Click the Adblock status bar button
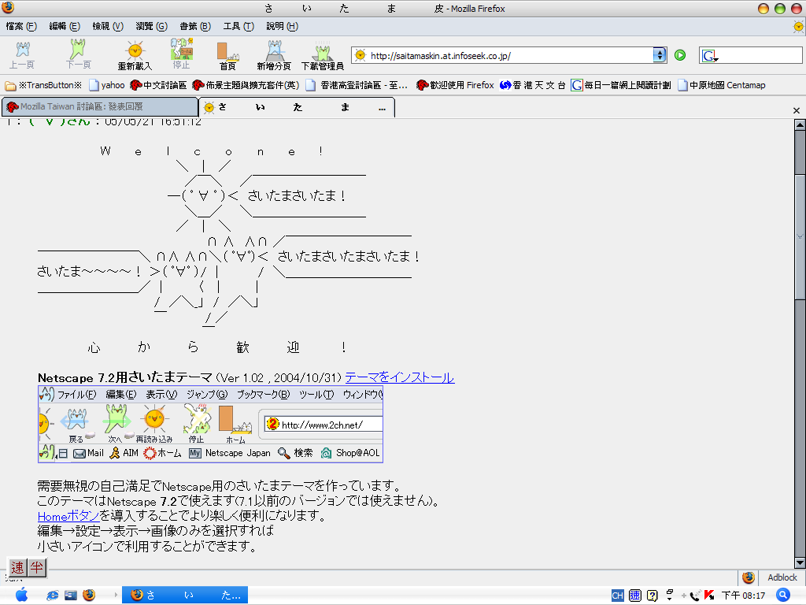 click(782, 577)
